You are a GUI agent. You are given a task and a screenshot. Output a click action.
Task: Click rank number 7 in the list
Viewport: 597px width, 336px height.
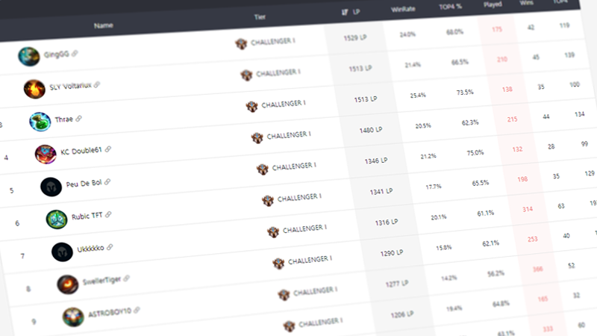click(x=22, y=256)
